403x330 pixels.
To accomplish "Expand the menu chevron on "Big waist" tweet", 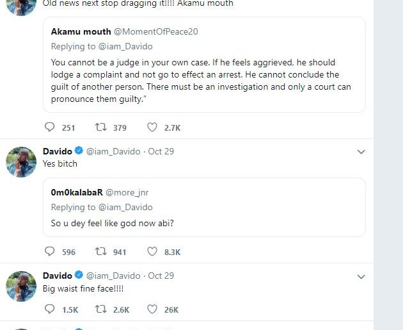I will point(361,277).
